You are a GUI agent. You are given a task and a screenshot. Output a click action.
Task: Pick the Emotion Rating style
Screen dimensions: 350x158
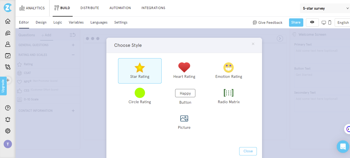point(229,70)
